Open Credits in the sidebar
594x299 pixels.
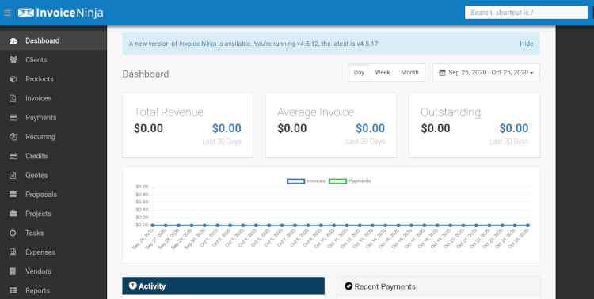pyautogui.click(x=53, y=156)
